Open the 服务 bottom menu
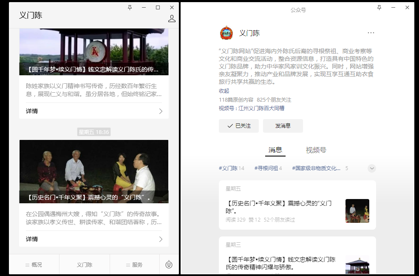The image size is (419, 276). click(x=134, y=265)
